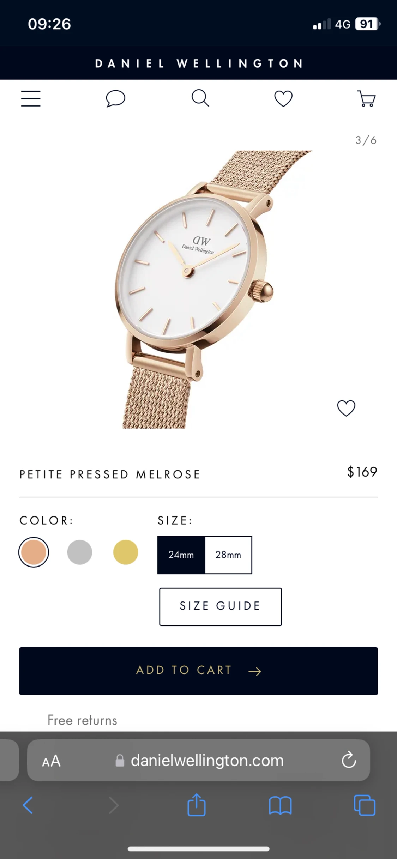The image size is (397, 859).
Task: Open the chat bubble icon
Action: (x=115, y=98)
